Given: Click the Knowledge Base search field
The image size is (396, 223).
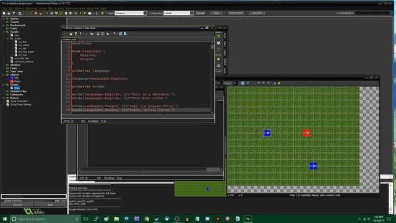Looking at the screenshot, I should [x=372, y=13].
